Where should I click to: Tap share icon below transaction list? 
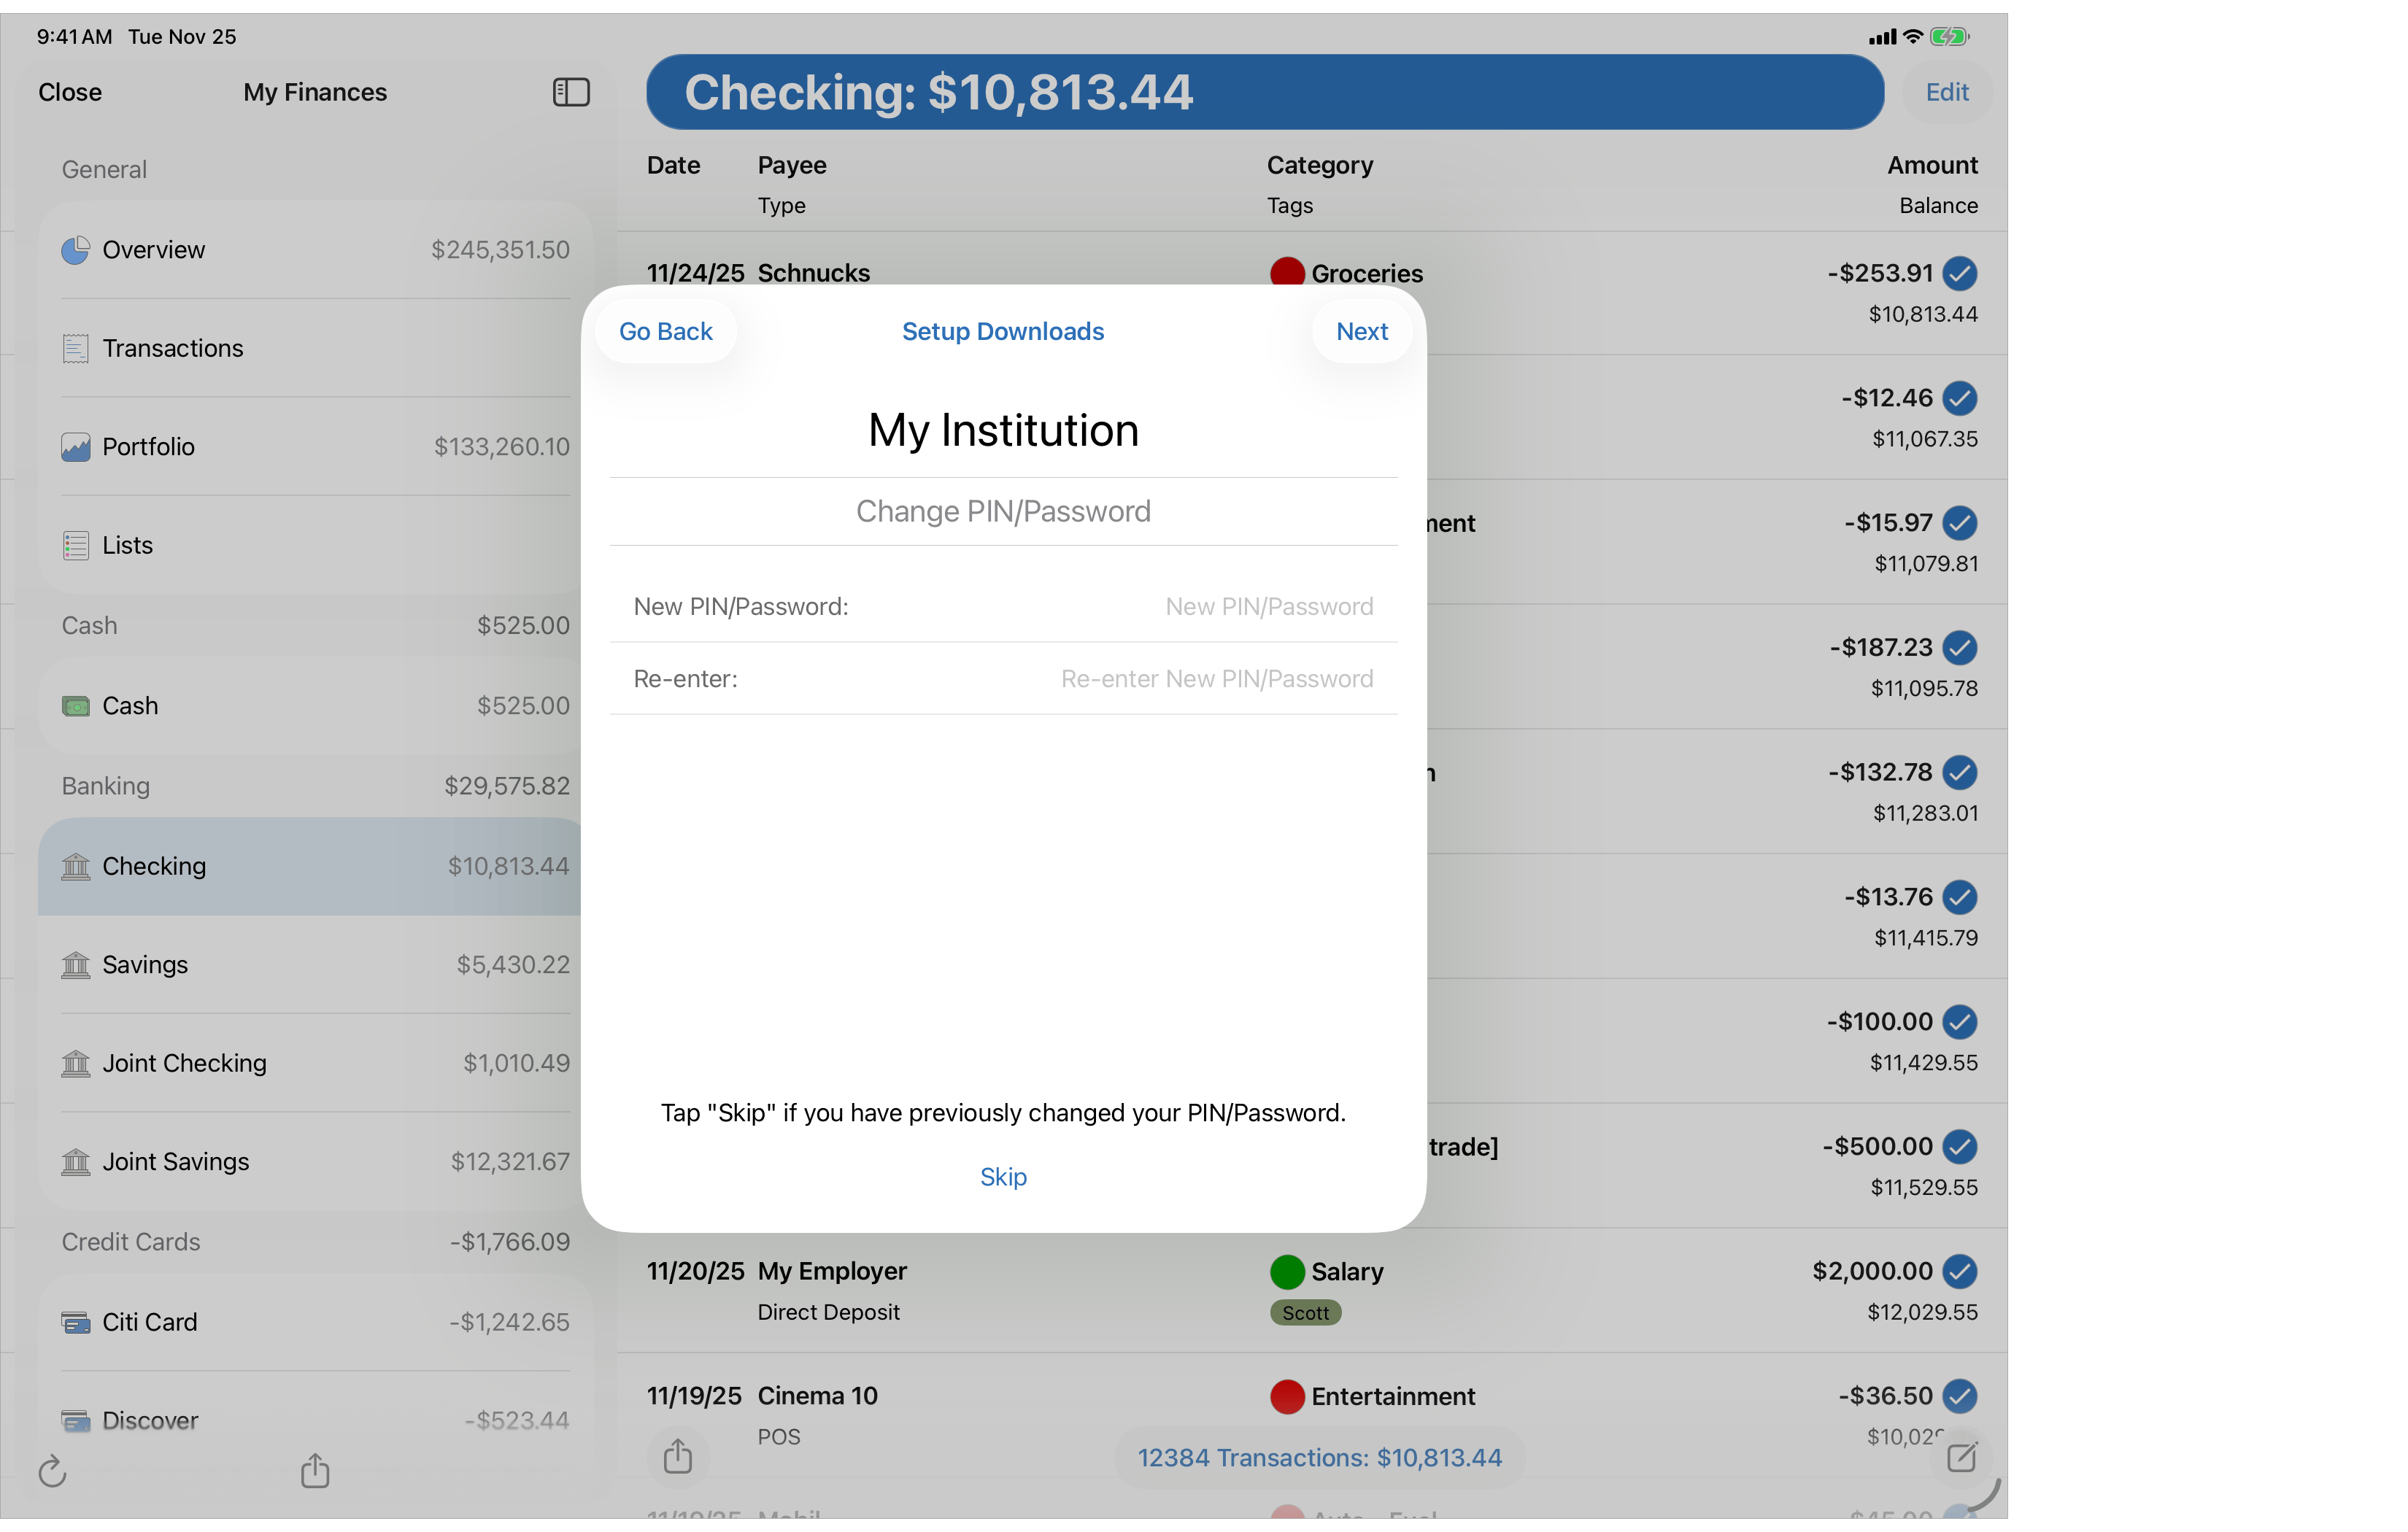(x=678, y=1456)
